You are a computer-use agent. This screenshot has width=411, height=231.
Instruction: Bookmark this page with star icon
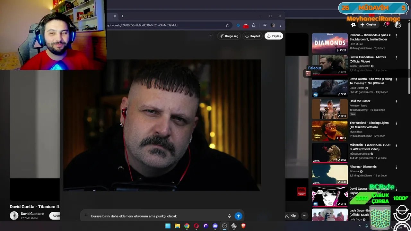click(227, 25)
